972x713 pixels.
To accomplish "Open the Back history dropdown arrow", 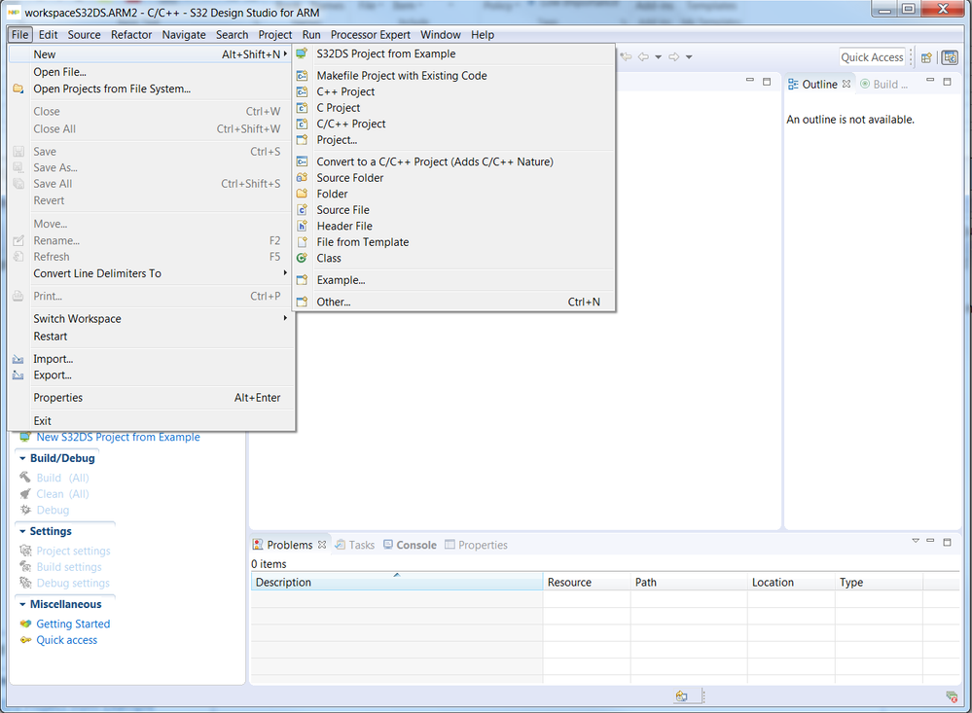I will point(659,57).
